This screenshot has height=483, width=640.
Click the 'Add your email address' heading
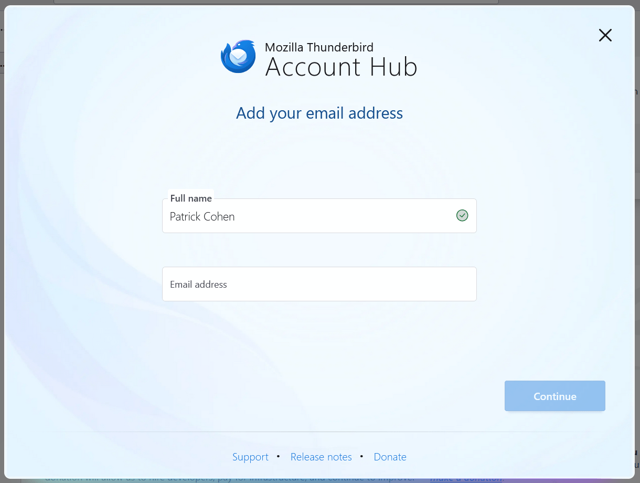pyautogui.click(x=319, y=113)
